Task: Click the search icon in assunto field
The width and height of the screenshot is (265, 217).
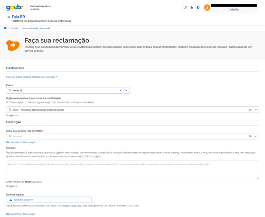Action: 10,136
